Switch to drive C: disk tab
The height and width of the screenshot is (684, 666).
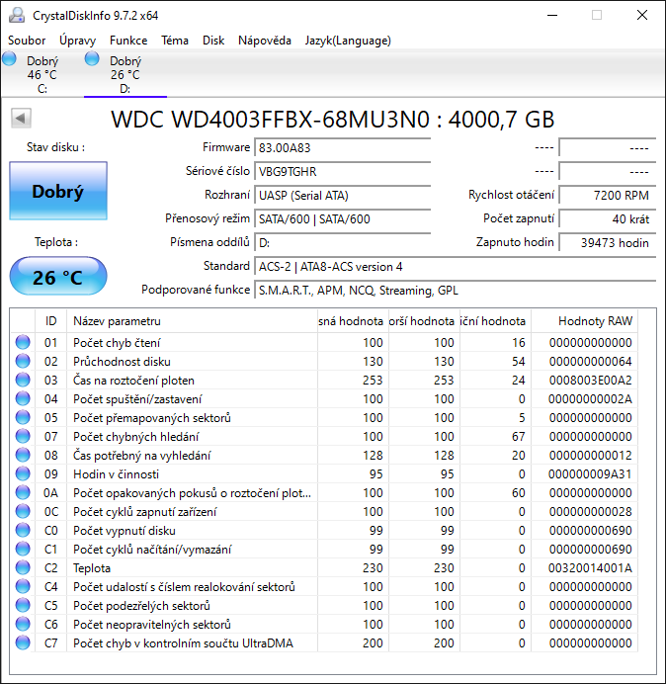pyautogui.click(x=42, y=74)
